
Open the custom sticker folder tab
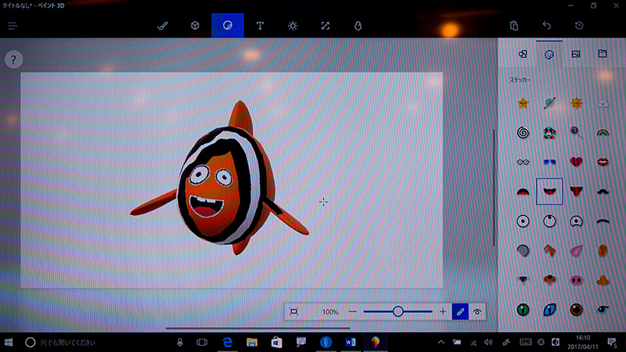coord(603,53)
